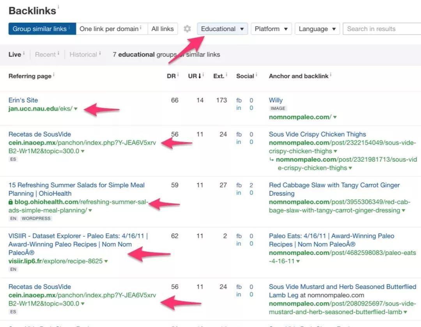This screenshot has width=421, height=327.
Task: Open the Language dropdown
Action: coord(317,29)
